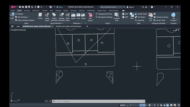This screenshot has height=107, width=190.
Task: Switch to the Home ribbon tab
Action: tap(13, 11)
